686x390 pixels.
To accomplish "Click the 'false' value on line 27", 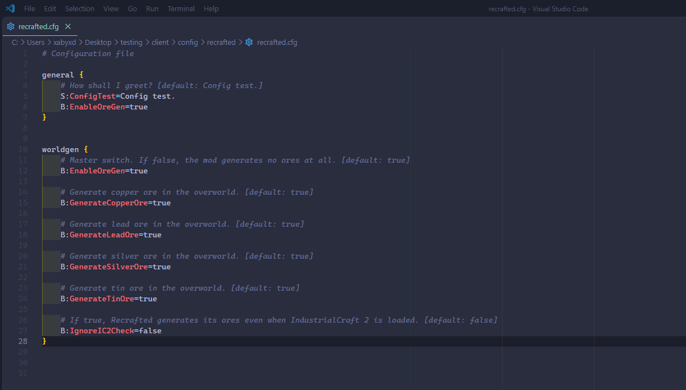I will click(x=150, y=331).
